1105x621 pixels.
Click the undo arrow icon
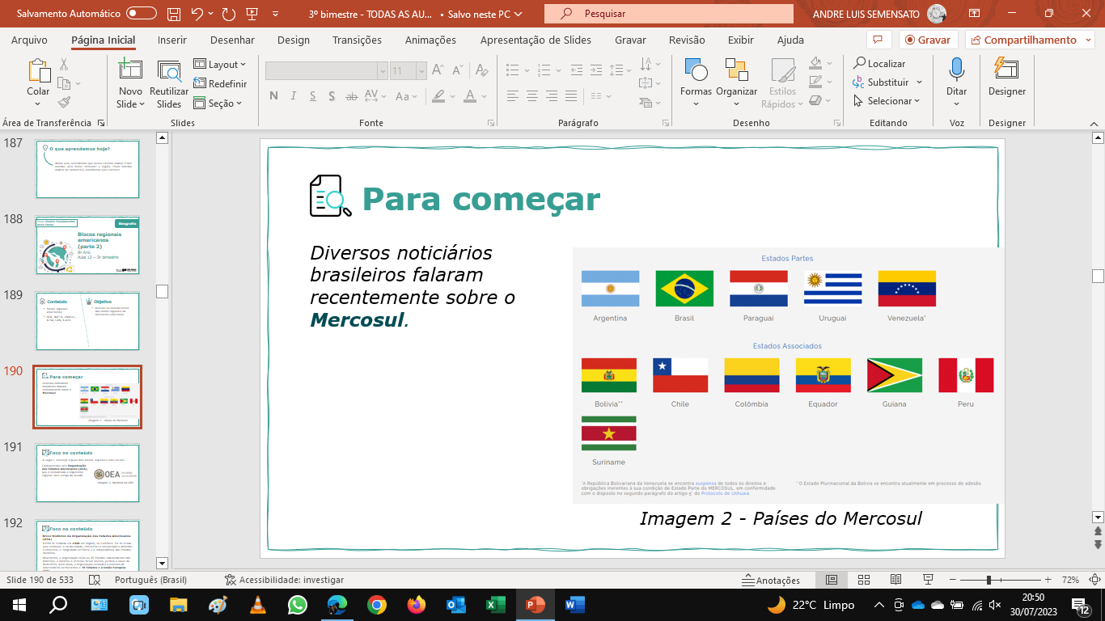(x=197, y=14)
